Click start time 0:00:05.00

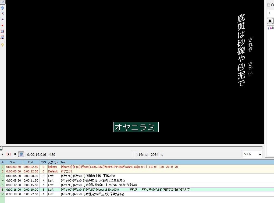tap(13, 176)
